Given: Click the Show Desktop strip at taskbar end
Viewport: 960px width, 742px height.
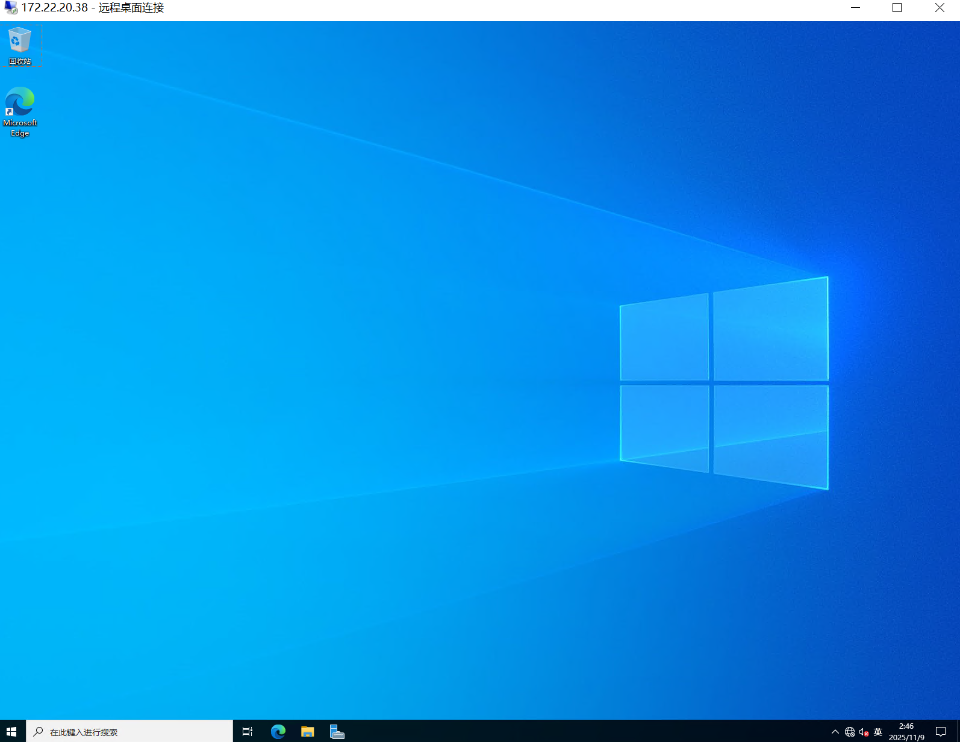Looking at the screenshot, I should click(x=958, y=732).
